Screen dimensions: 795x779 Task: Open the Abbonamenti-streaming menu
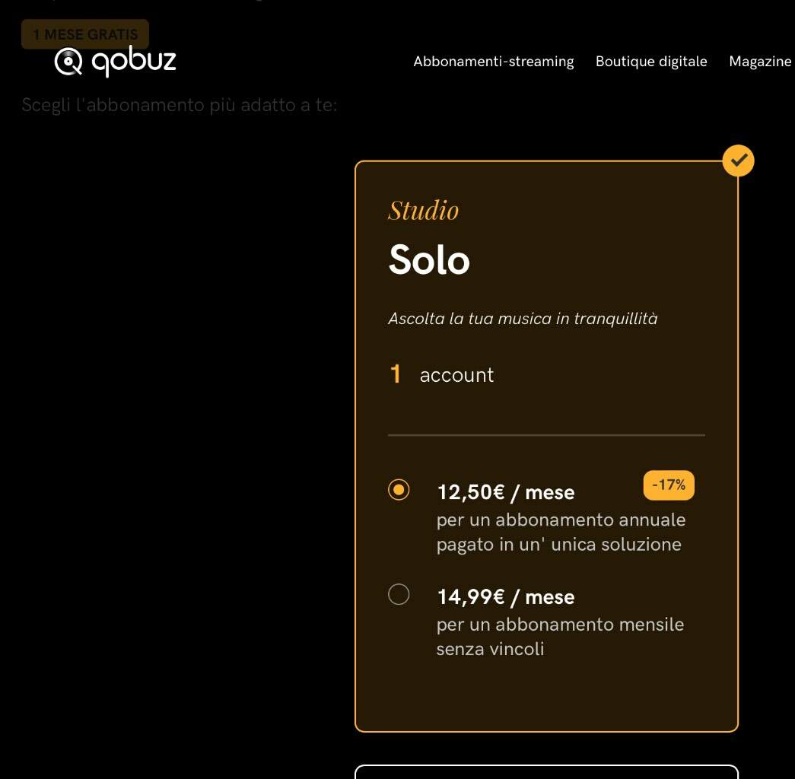pyautogui.click(x=493, y=62)
